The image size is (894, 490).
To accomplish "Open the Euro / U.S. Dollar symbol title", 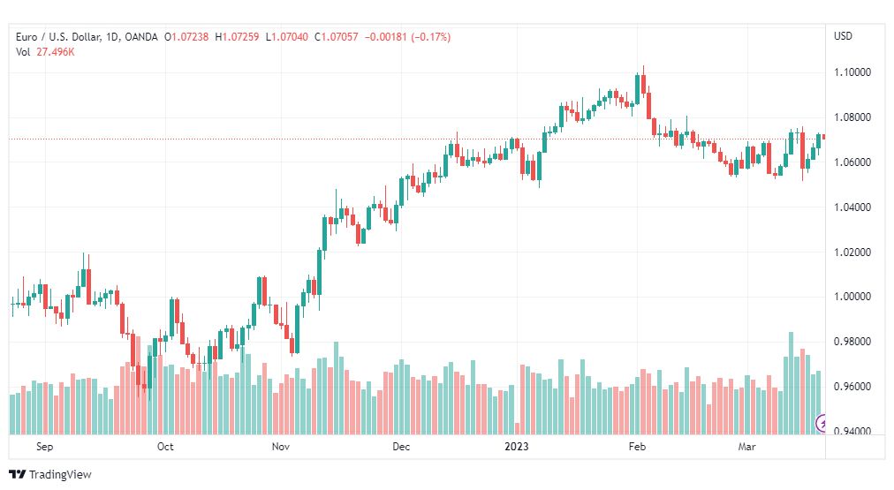I will click(58, 37).
